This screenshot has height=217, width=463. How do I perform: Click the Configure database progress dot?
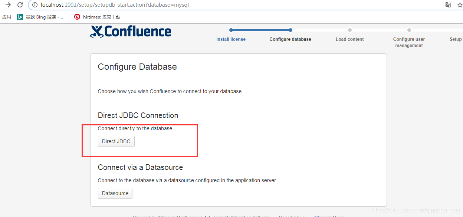click(x=290, y=30)
